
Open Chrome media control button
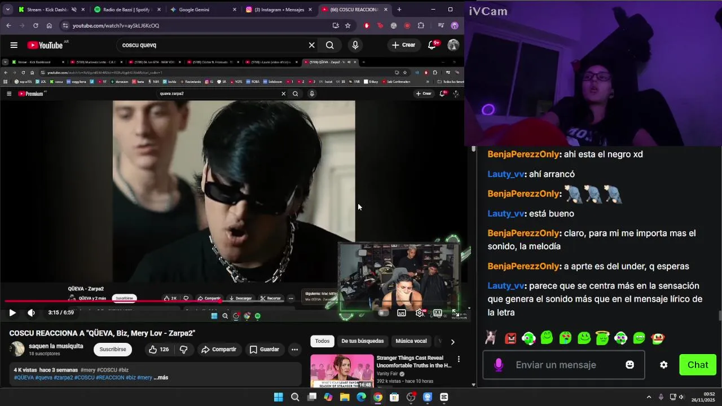441,25
